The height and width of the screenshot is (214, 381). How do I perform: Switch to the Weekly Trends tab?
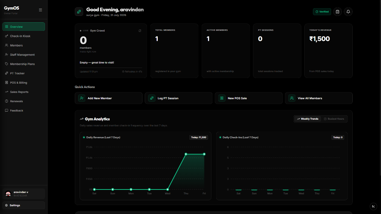(x=308, y=119)
